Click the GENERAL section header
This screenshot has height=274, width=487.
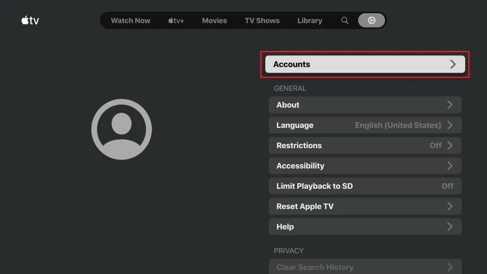coord(290,88)
